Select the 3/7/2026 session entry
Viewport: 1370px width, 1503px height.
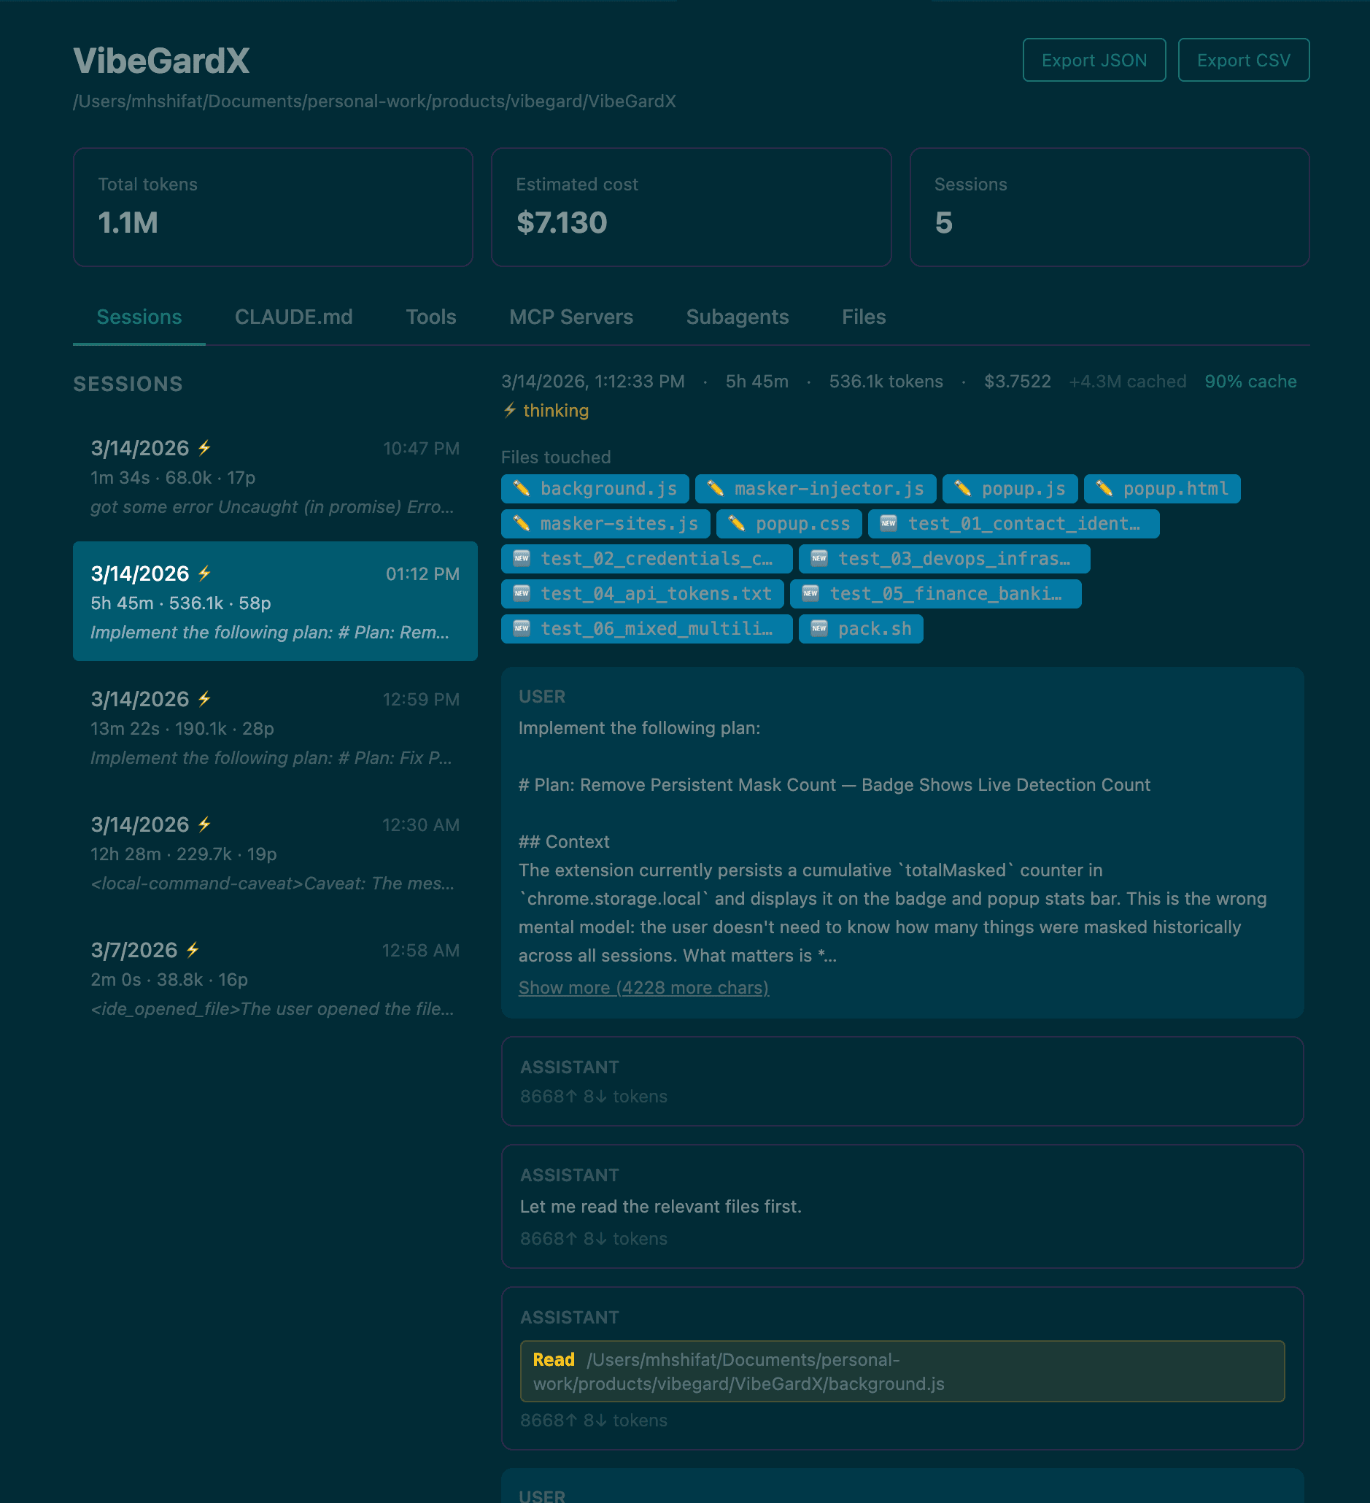(x=274, y=979)
